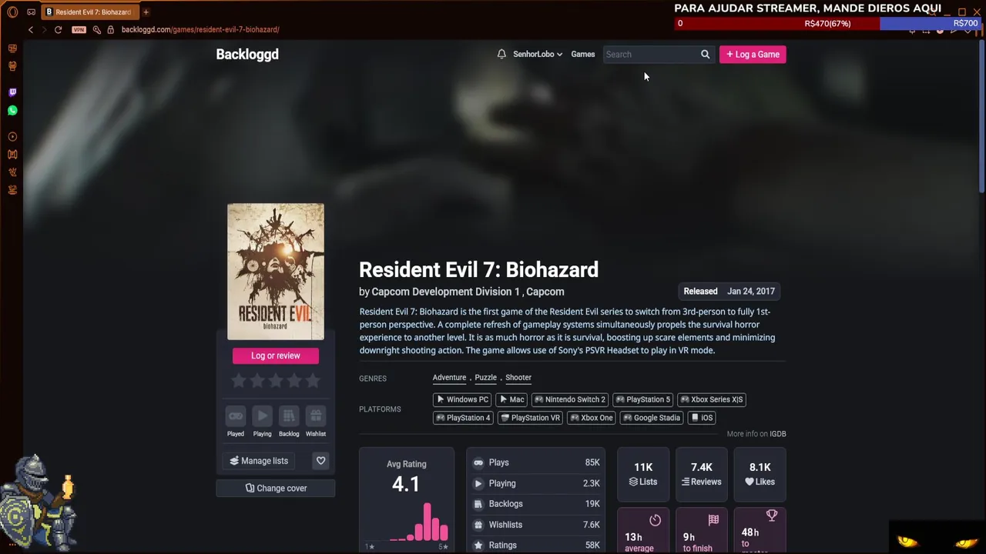Select the iOS platform tag

(702, 418)
